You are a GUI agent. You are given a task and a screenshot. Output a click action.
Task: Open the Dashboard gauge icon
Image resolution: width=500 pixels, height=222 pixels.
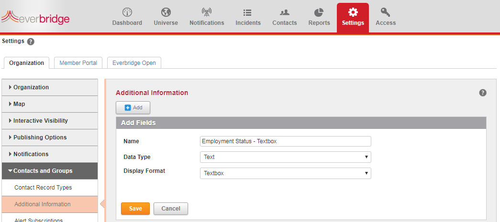tap(127, 12)
